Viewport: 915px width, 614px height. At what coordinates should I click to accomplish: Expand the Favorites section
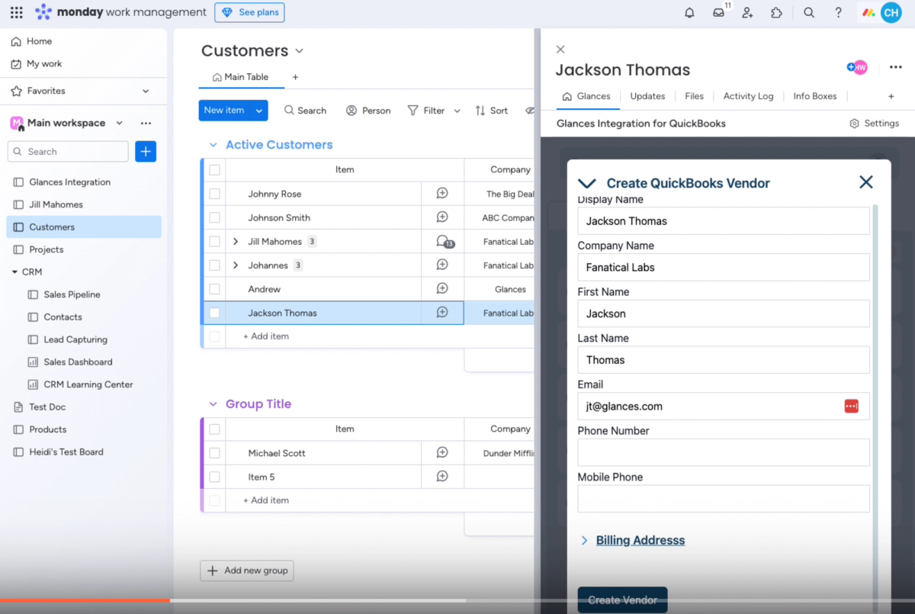[x=146, y=91]
